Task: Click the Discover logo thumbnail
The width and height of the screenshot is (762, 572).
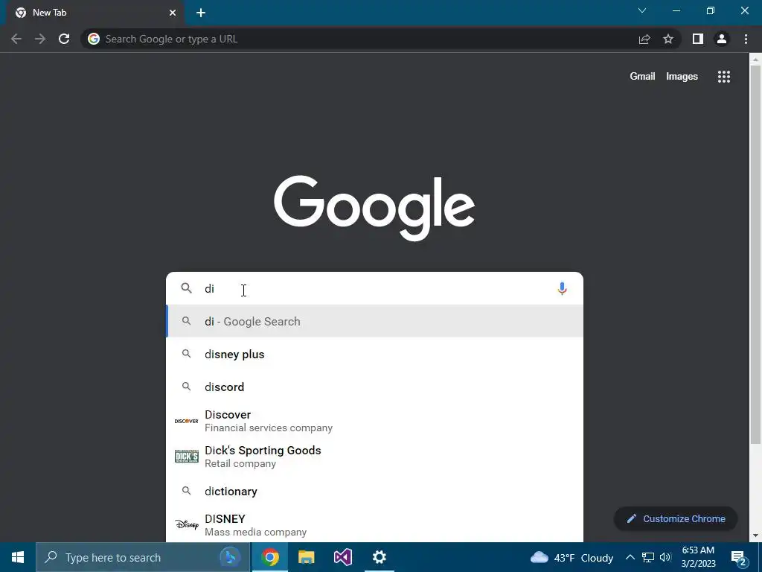Action: (x=187, y=422)
